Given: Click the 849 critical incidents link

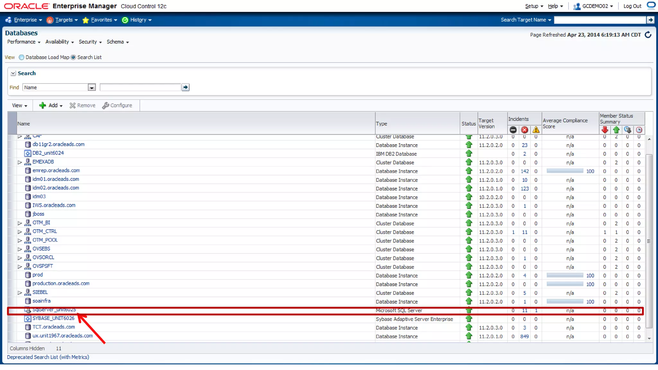Looking at the screenshot, I should pos(524,337).
